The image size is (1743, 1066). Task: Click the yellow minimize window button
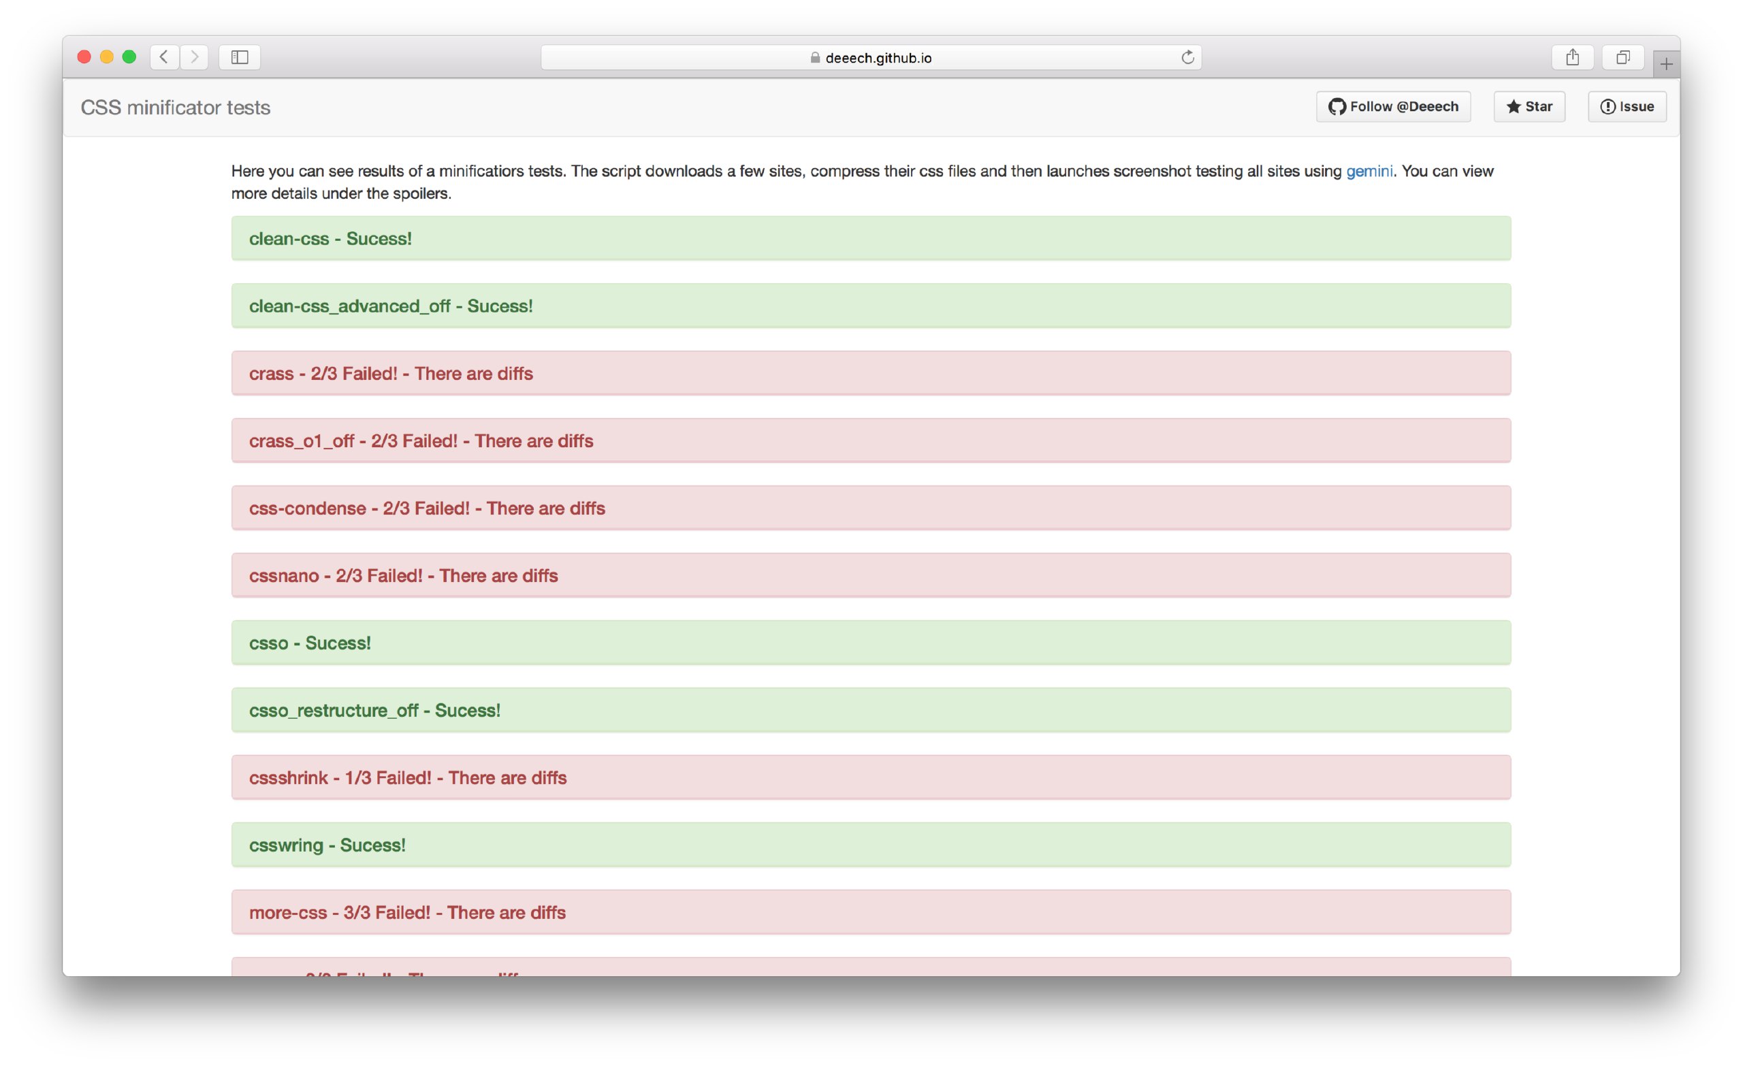(x=107, y=56)
